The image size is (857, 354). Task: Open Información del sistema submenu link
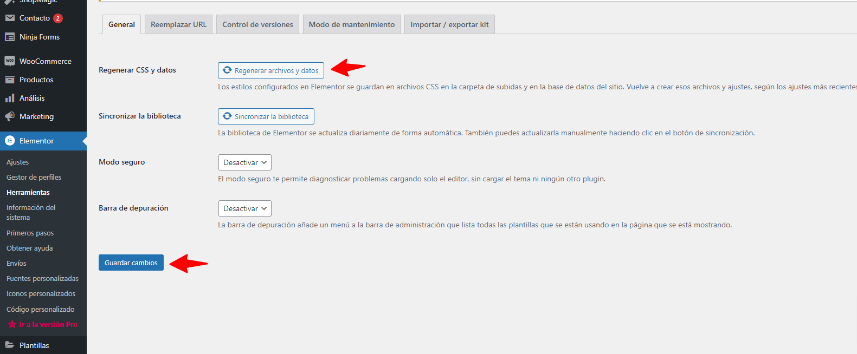tap(31, 212)
